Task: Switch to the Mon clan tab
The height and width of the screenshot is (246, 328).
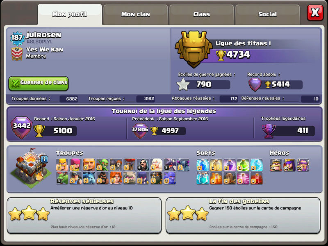Action: pos(136,14)
